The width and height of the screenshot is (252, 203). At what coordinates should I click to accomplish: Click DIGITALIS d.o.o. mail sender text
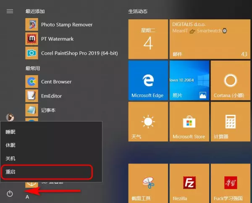tap(189, 24)
